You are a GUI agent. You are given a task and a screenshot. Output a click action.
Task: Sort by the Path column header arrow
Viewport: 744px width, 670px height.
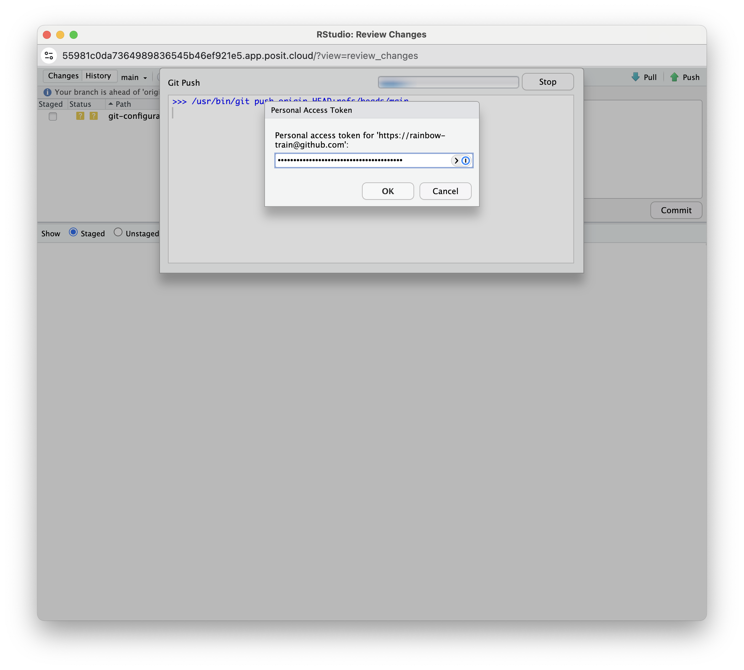coord(111,104)
